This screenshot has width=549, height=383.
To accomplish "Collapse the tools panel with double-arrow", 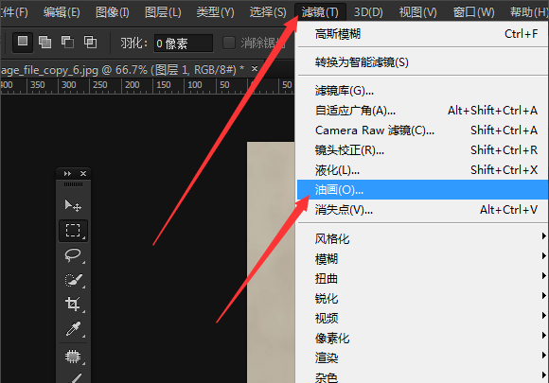I will click(67, 173).
